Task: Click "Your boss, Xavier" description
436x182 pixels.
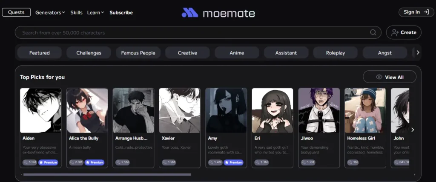Action: 176,147
